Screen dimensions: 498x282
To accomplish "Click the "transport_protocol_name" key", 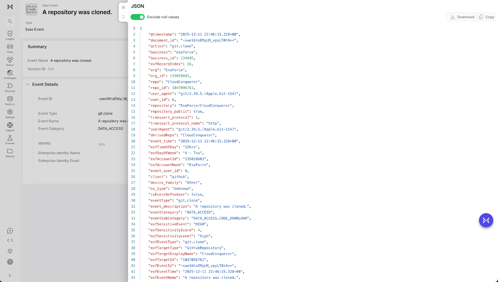I will [175, 123].
